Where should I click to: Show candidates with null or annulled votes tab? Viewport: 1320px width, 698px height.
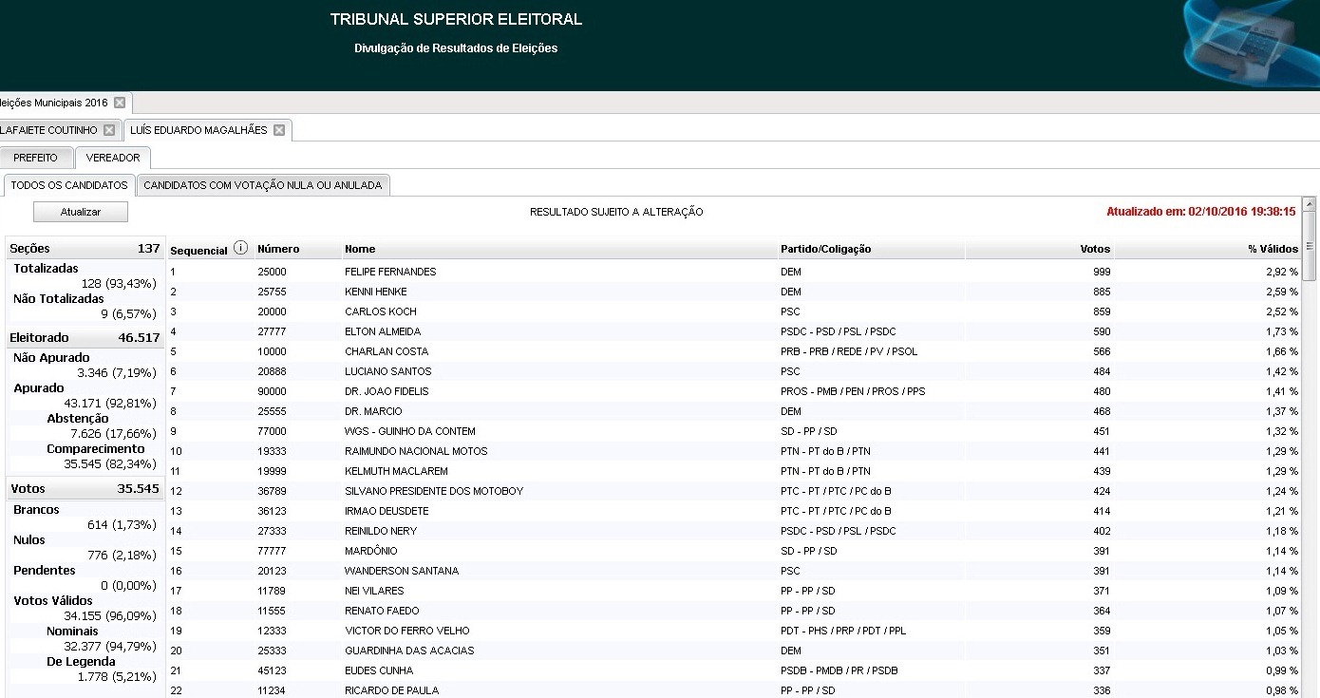pos(263,185)
